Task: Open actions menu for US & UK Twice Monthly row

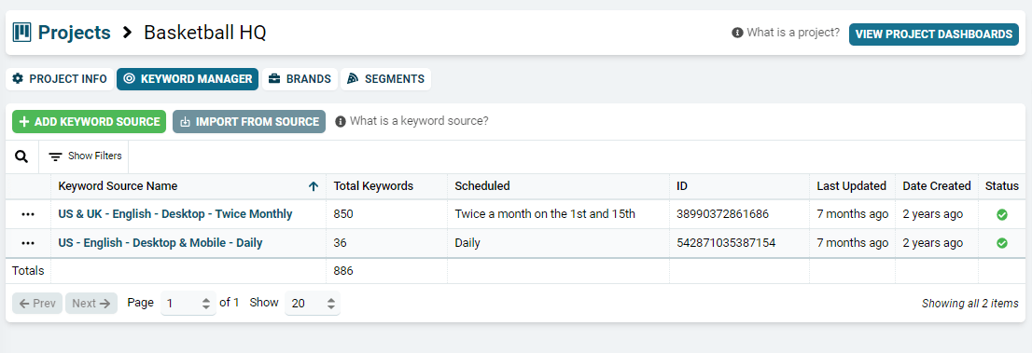Action: [28, 214]
